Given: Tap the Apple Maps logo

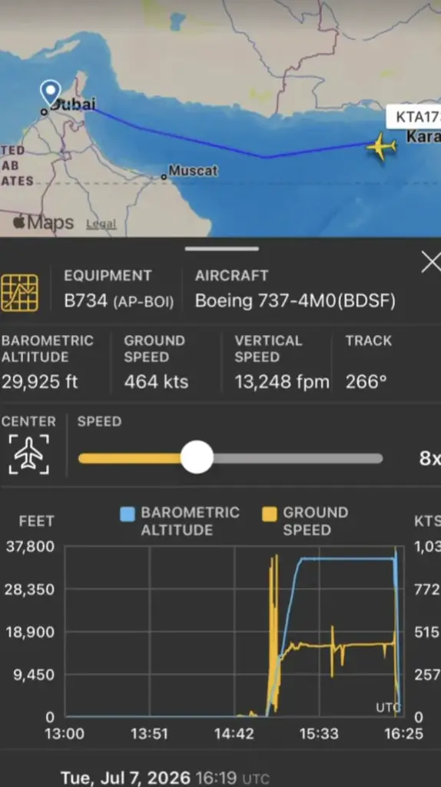Looking at the screenshot, I should point(44,222).
